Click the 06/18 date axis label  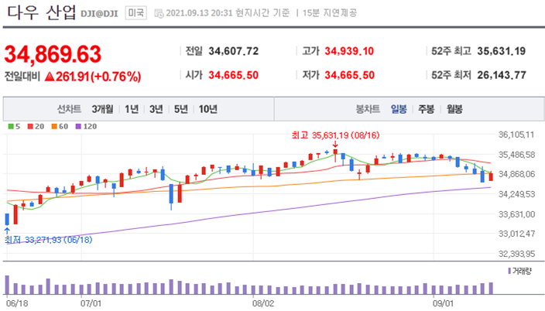[17, 303]
